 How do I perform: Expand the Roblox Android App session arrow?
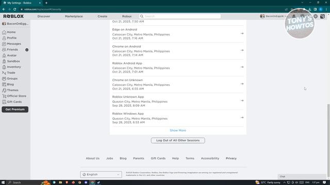[242, 67]
